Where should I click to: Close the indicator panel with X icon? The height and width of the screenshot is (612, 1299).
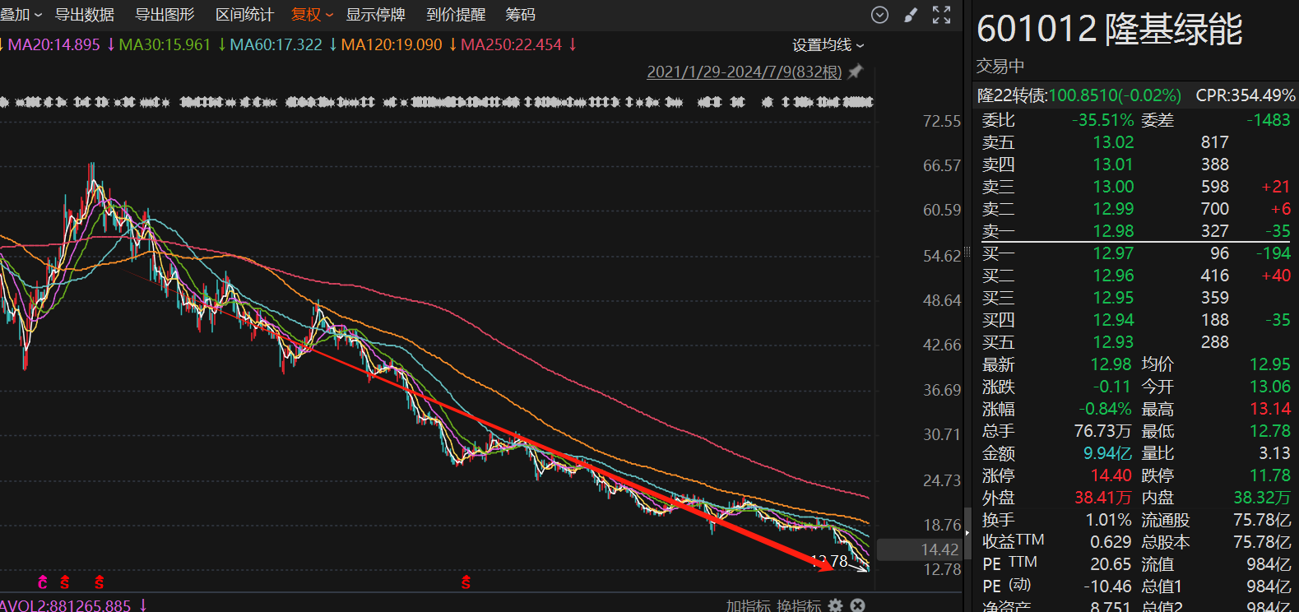point(857,605)
